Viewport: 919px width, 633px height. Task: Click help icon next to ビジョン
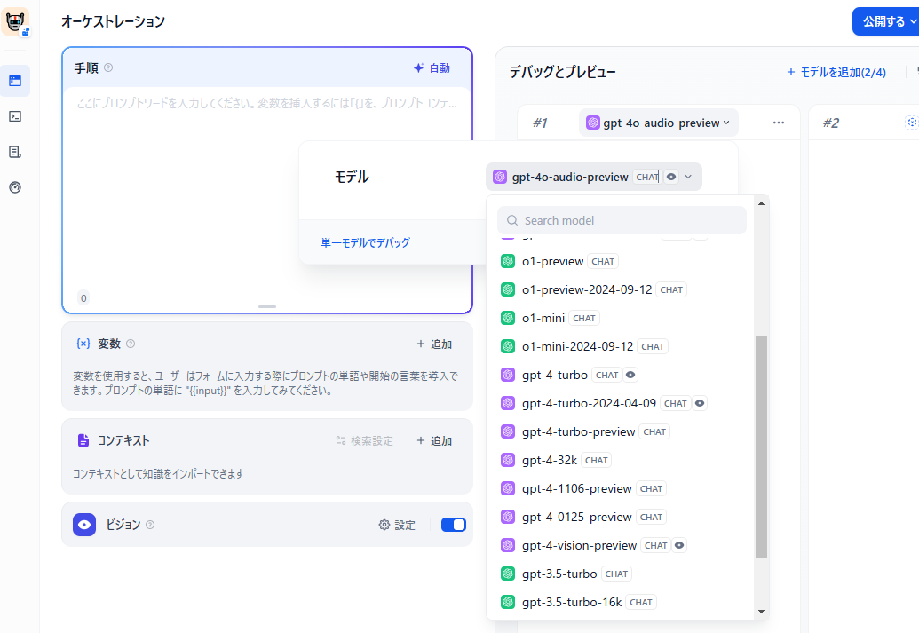coord(150,525)
